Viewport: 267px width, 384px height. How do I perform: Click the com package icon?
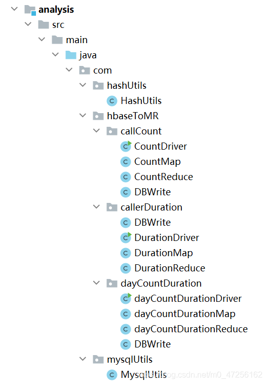click(85, 71)
